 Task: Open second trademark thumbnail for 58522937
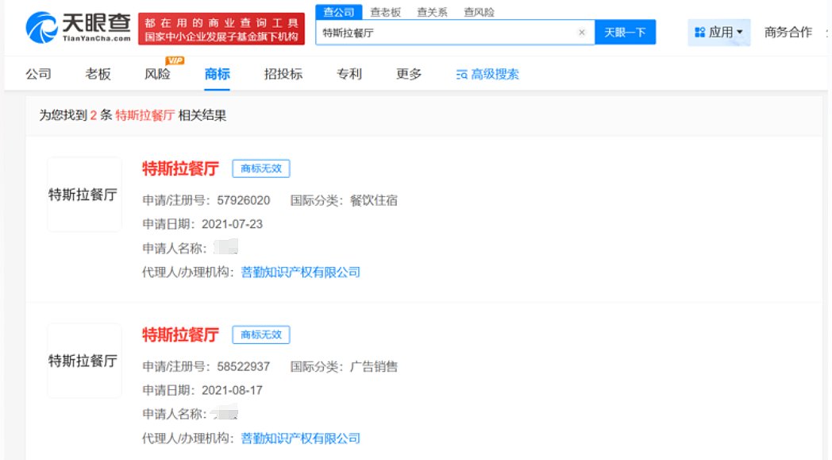pyautogui.click(x=84, y=361)
